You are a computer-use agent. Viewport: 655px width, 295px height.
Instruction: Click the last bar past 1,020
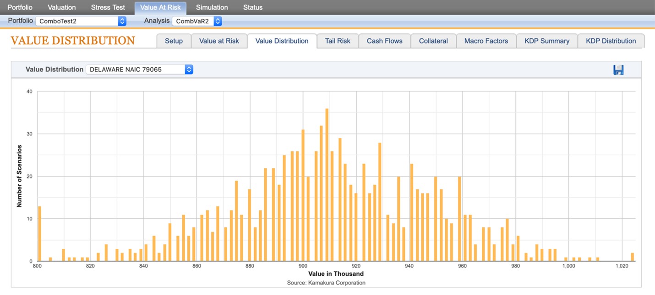(x=633, y=257)
